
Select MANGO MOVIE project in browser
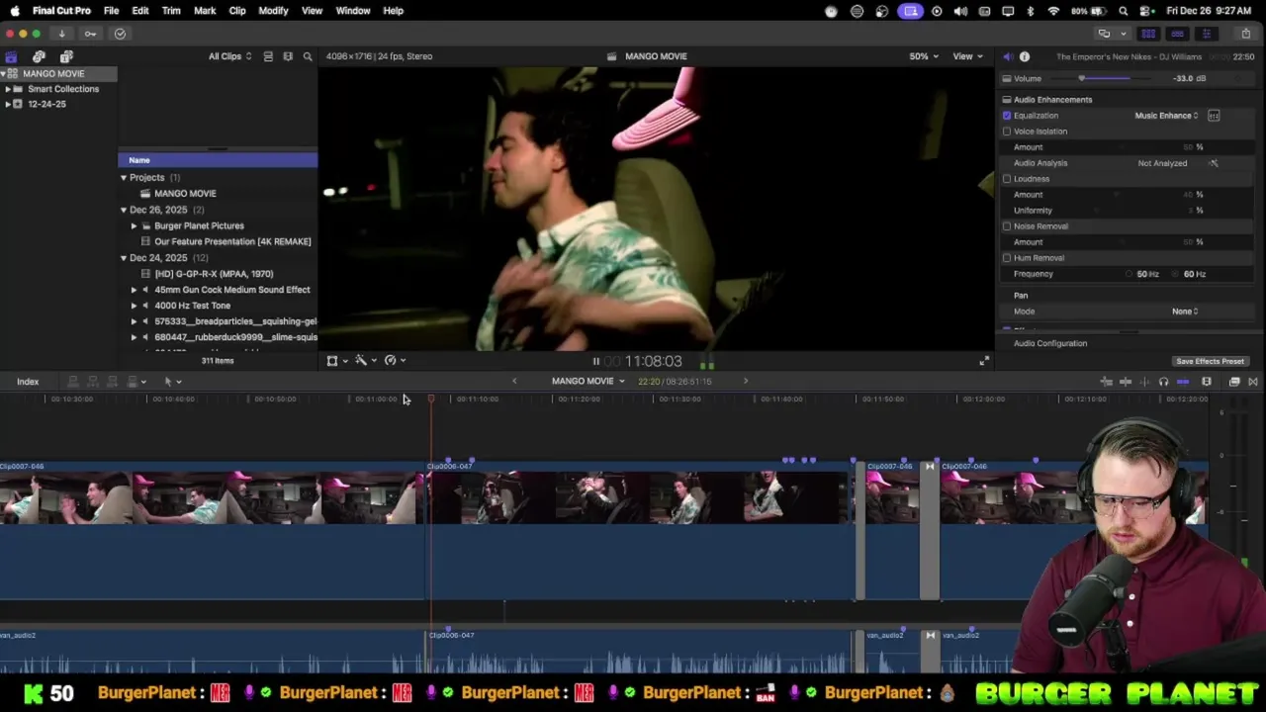point(185,194)
